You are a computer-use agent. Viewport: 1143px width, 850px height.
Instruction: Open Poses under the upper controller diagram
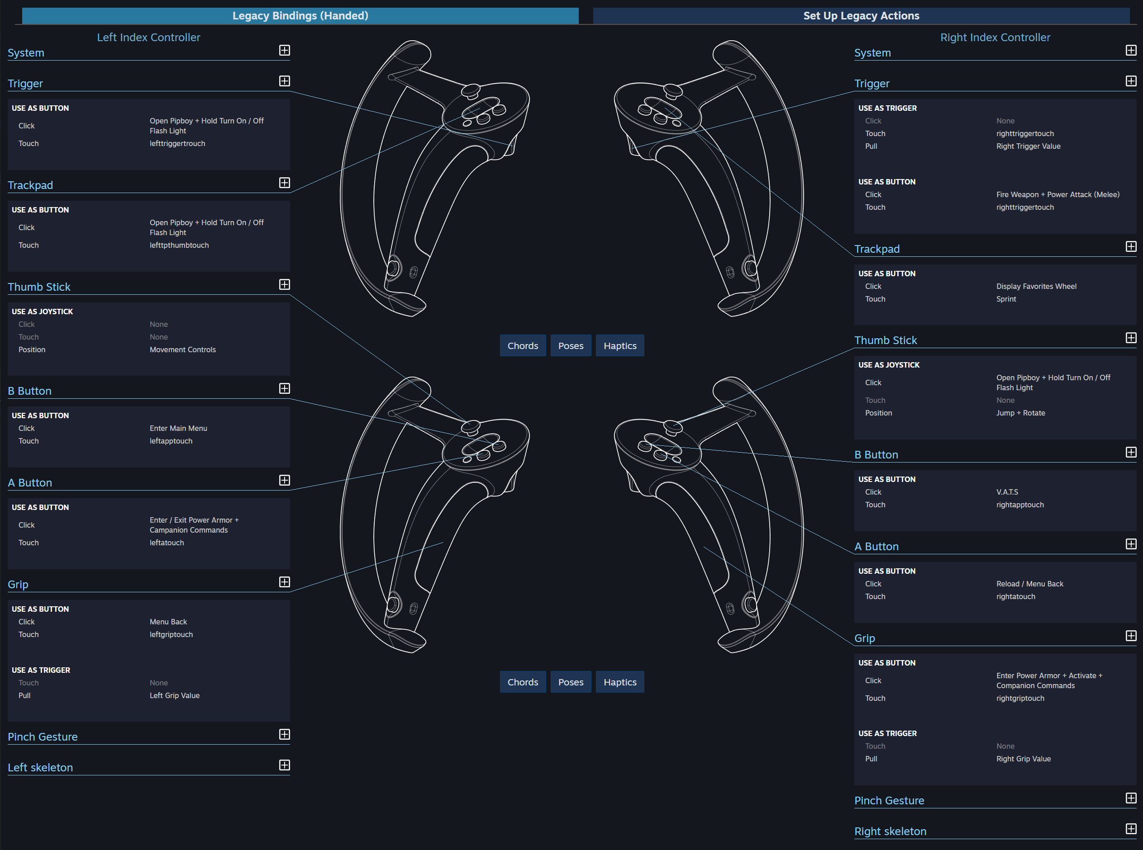pyautogui.click(x=571, y=346)
